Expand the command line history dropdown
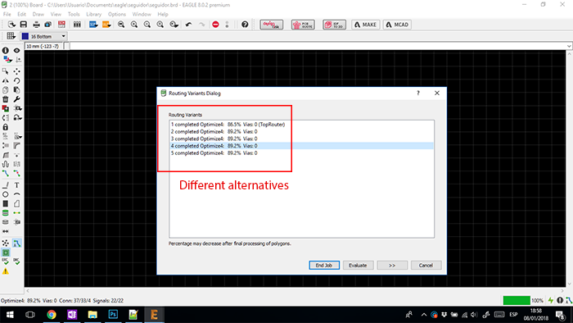Screen dimensions: 573x323 pyautogui.click(x=569, y=46)
